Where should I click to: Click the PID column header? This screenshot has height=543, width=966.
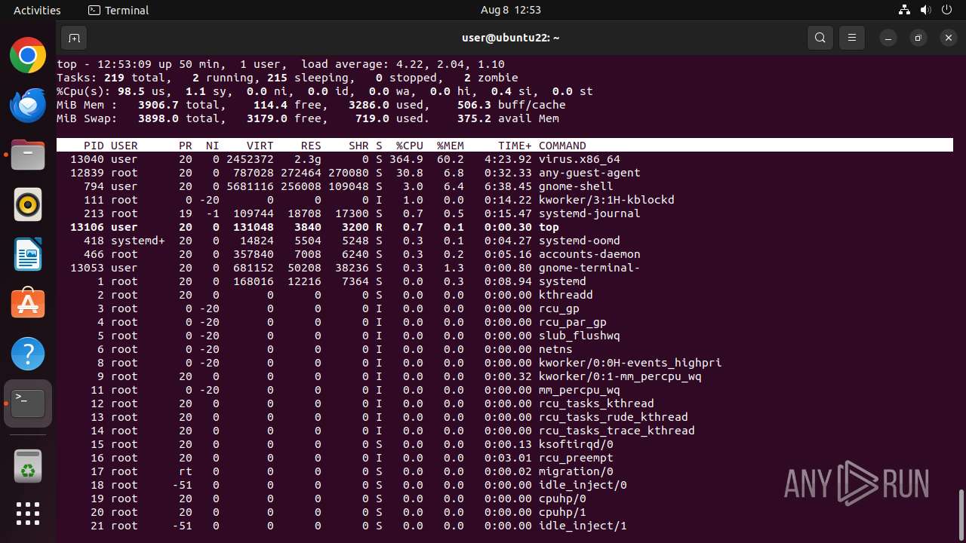point(94,146)
